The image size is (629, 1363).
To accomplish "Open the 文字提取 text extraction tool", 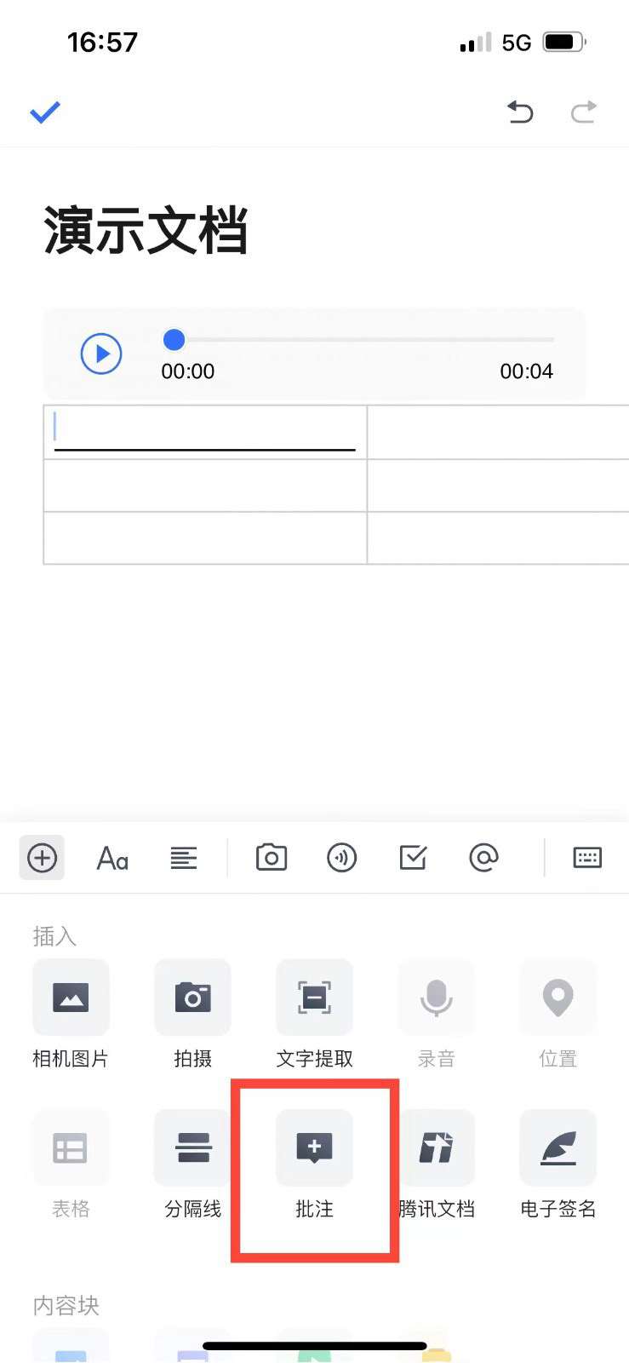I will [x=314, y=998].
